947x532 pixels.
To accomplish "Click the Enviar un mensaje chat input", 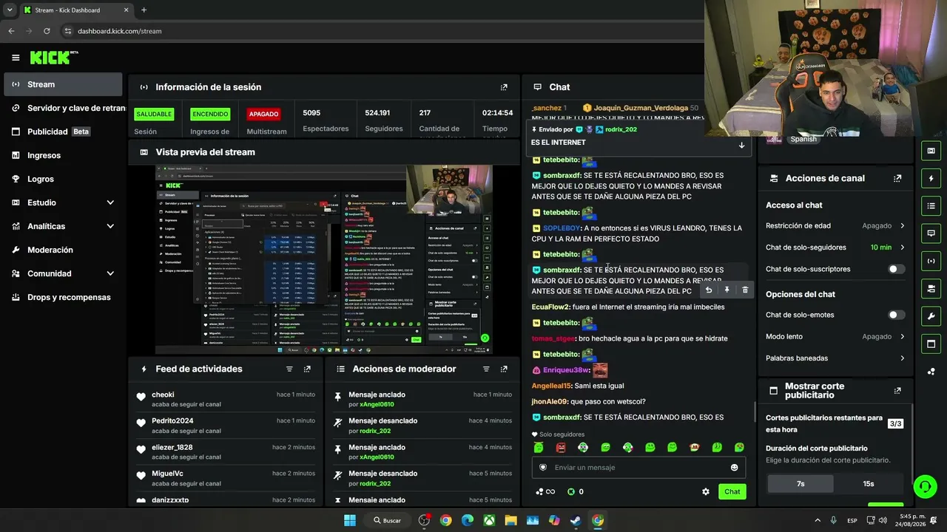I will pyautogui.click(x=638, y=468).
